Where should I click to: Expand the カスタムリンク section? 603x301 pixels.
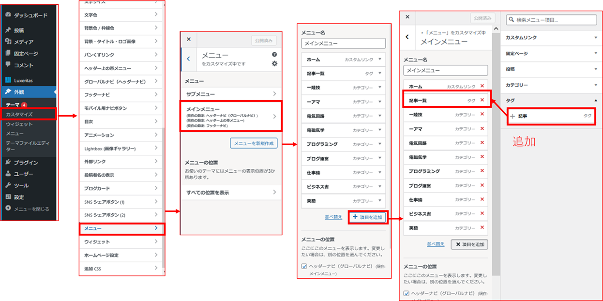point(595,37)
